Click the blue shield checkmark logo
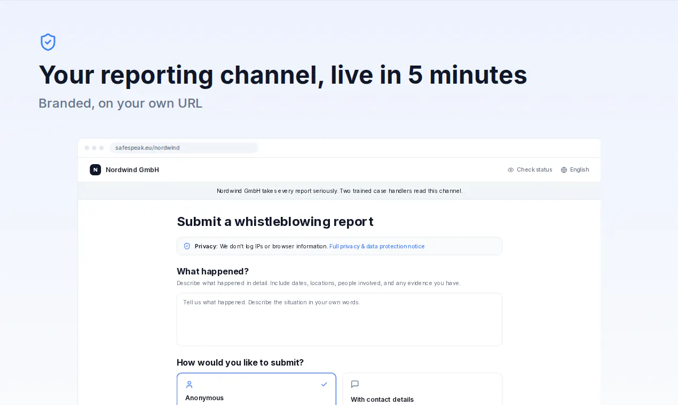 (48, 42)
